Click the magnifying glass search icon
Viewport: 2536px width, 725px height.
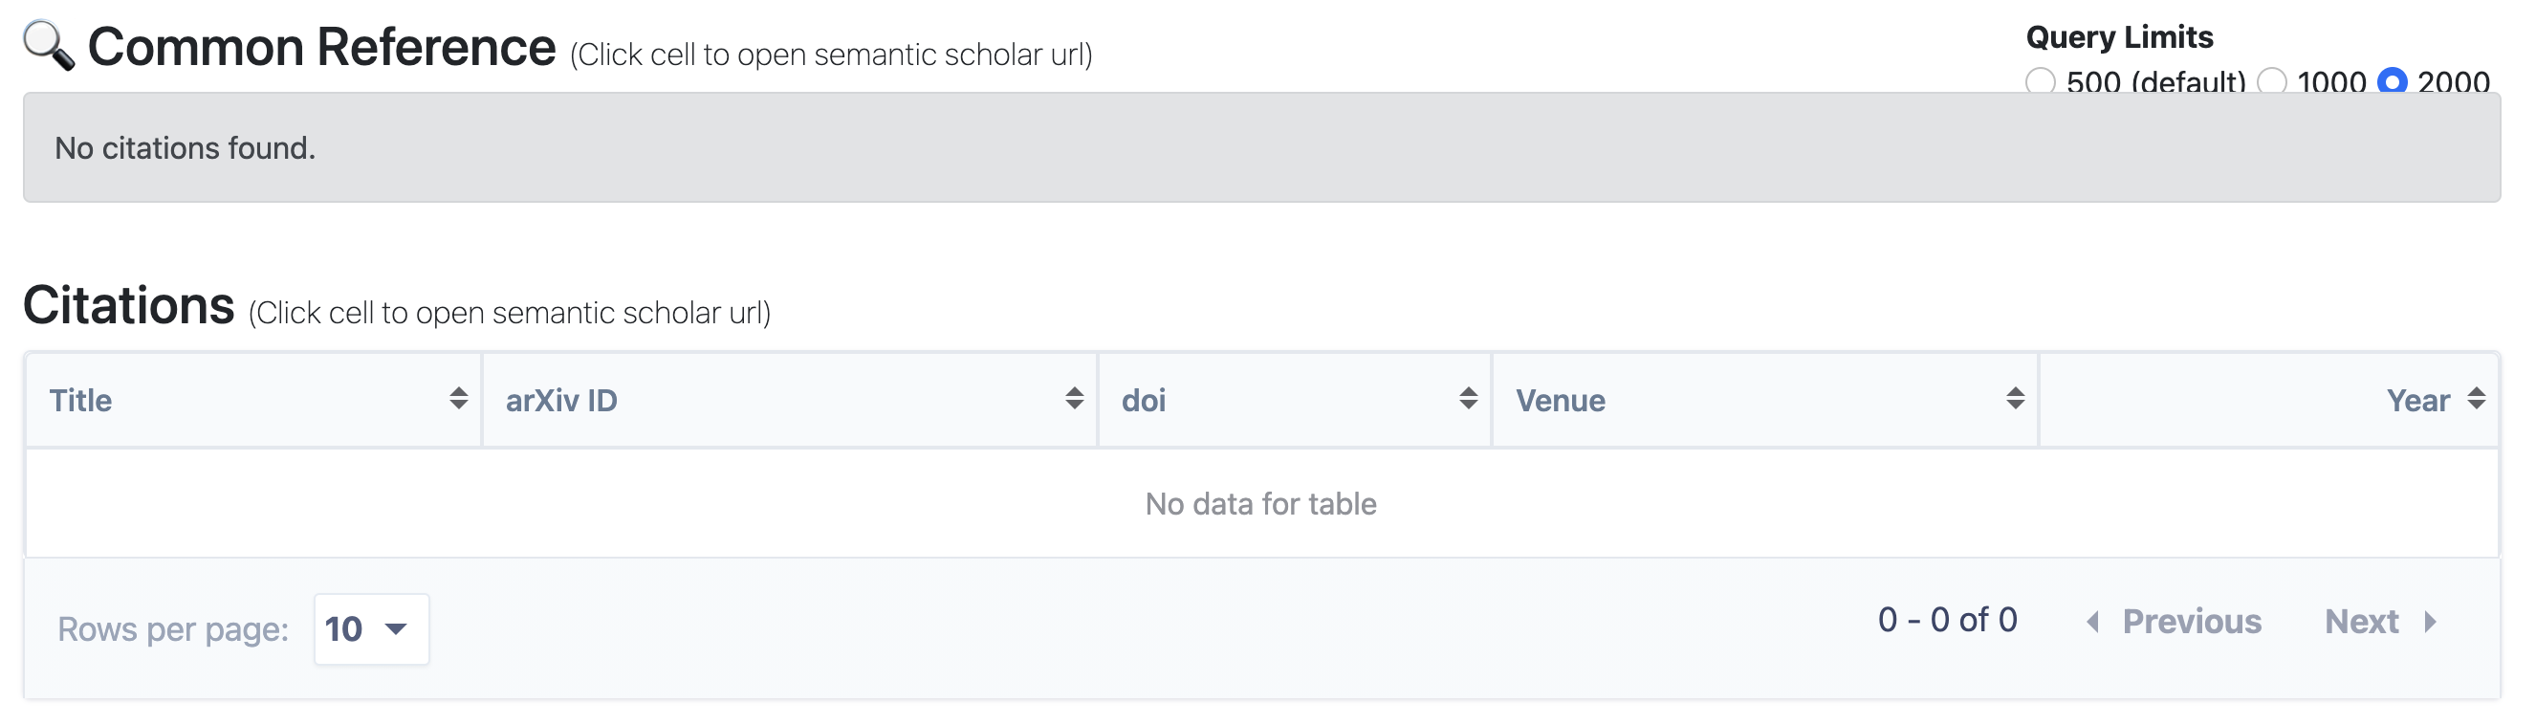tap(48, 45)
